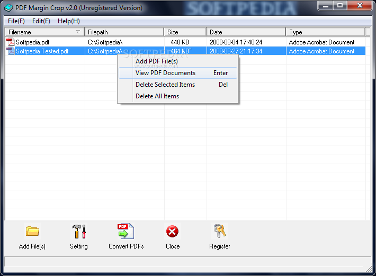Click the Close label under red X
Screen dimensions: 376x276
[173, 246]
